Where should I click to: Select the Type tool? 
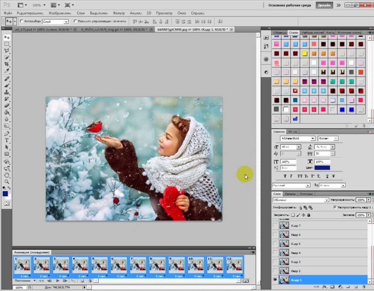point(6,140)
